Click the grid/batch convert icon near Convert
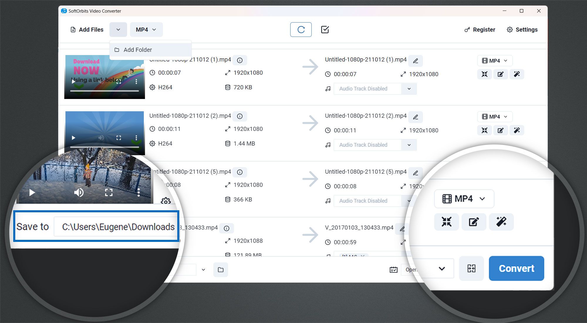The height and width of the screenshot is (323, 587). pos(471,269)
